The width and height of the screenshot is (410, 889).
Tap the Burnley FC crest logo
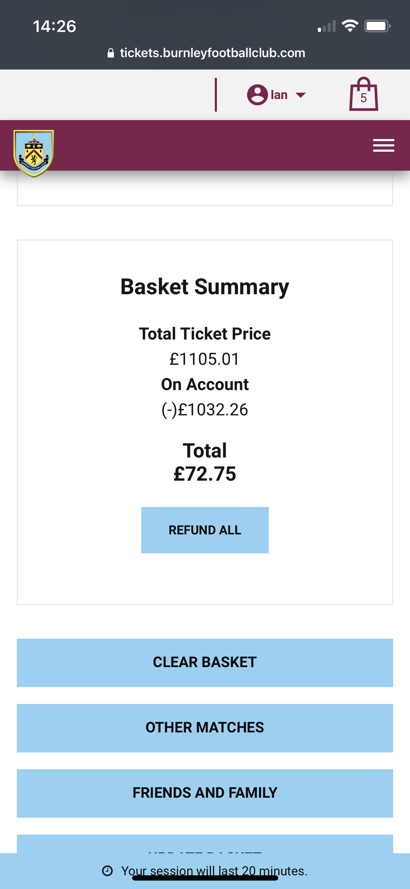[x=34, y=153]
